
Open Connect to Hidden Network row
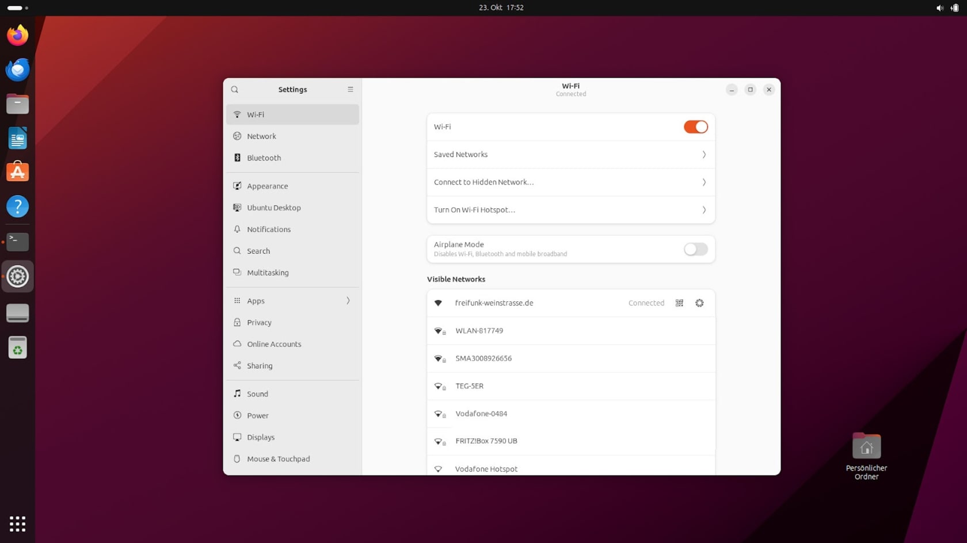pyautogui.click(x=570, y=182)
